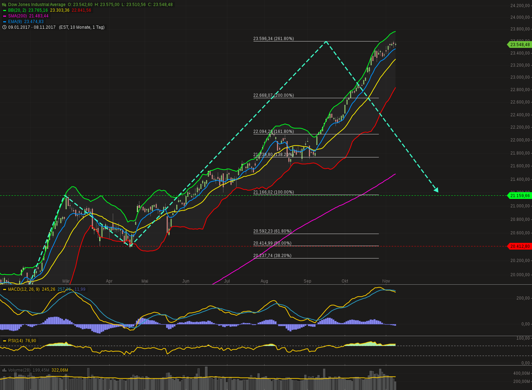This screenshot has width=532, height=390.
Task: Click the EMA value 23.474,83
Action: tap(34, 22)
